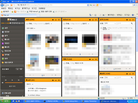The height and width of the screenshot is (103, 138).
Task: Check the 전체 checkbox in the 북마크 panel
Action: 64,63
